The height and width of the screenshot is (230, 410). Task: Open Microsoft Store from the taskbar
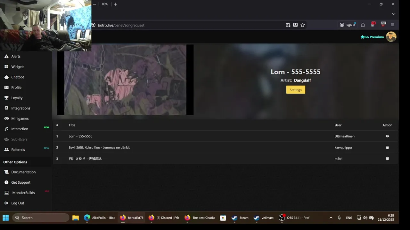tap(223, 218)
